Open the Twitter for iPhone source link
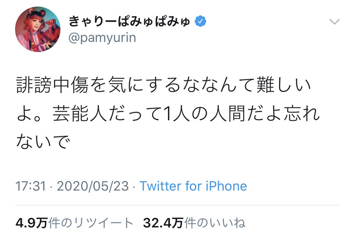 (x=193, y=186)
